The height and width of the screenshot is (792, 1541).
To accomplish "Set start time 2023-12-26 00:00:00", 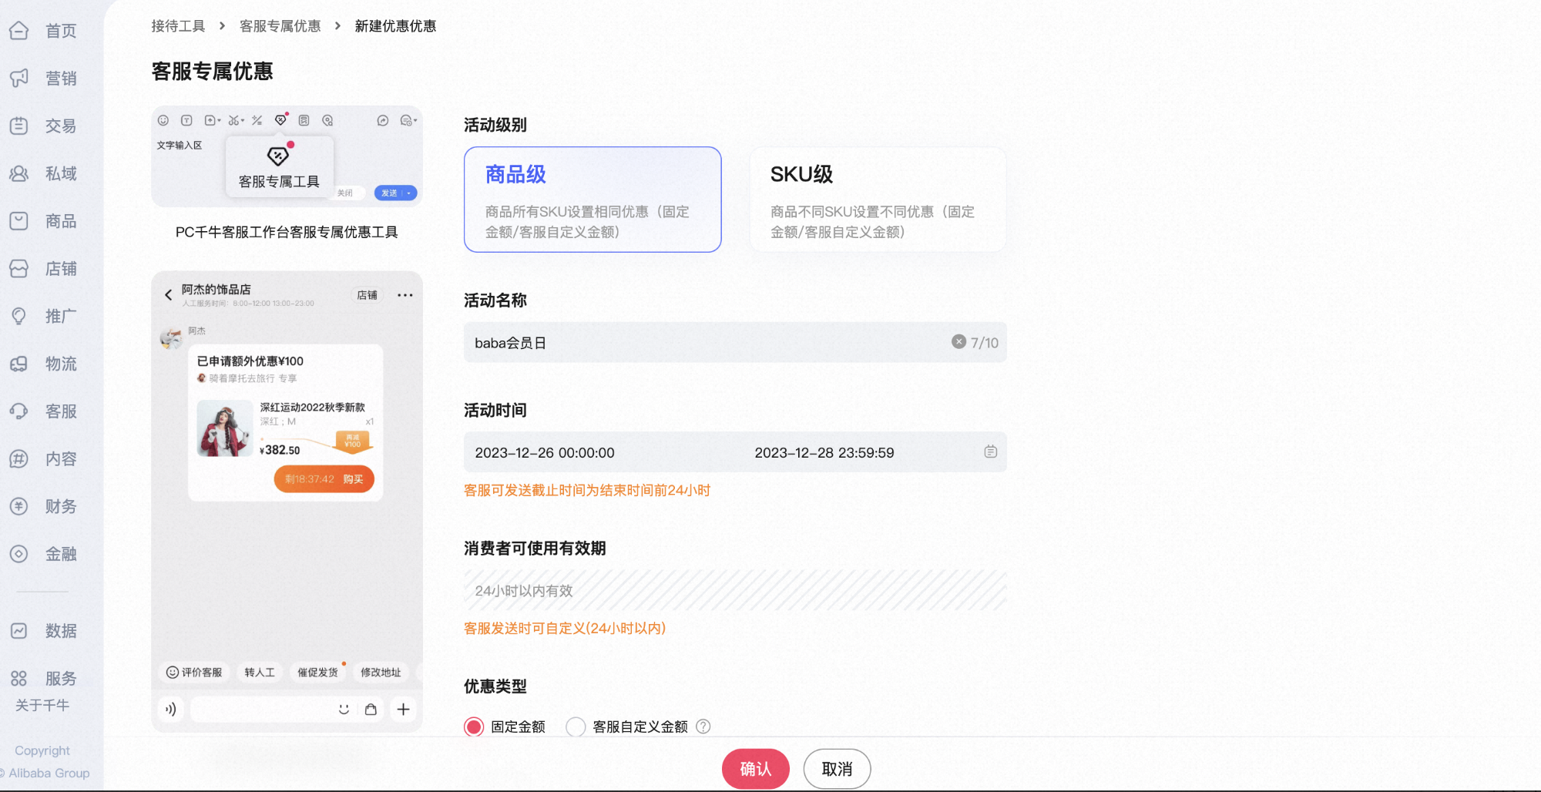I will click(545, 452).
